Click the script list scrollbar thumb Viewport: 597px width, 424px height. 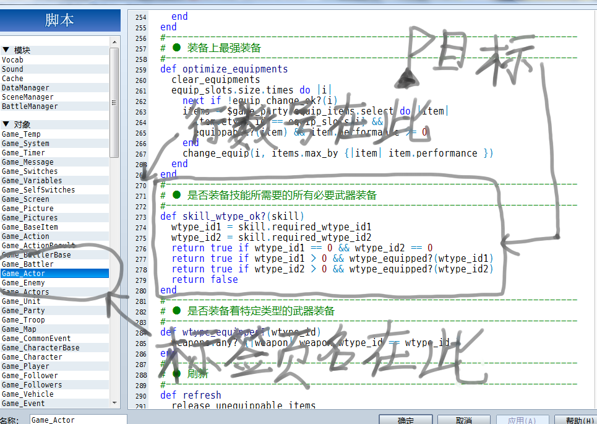114,103
